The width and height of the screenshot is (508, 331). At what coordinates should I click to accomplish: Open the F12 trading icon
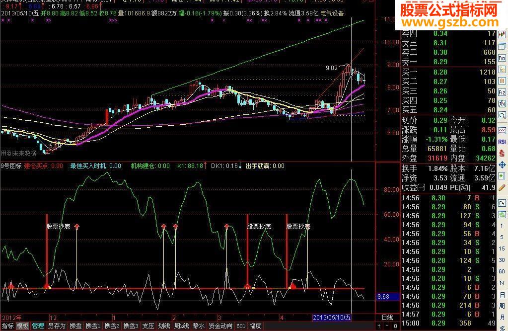coord(502,92)
